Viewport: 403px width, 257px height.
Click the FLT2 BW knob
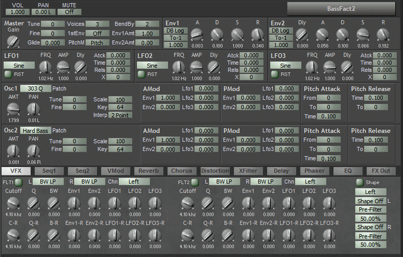pyautogui.click(x=228, y=203)
